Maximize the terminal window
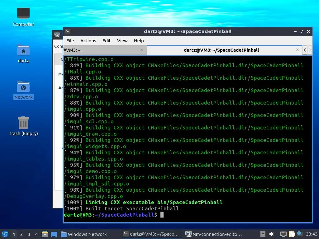The height and width of the screenshot is (239, 319). pyautogui.click(x=302, y=31)
